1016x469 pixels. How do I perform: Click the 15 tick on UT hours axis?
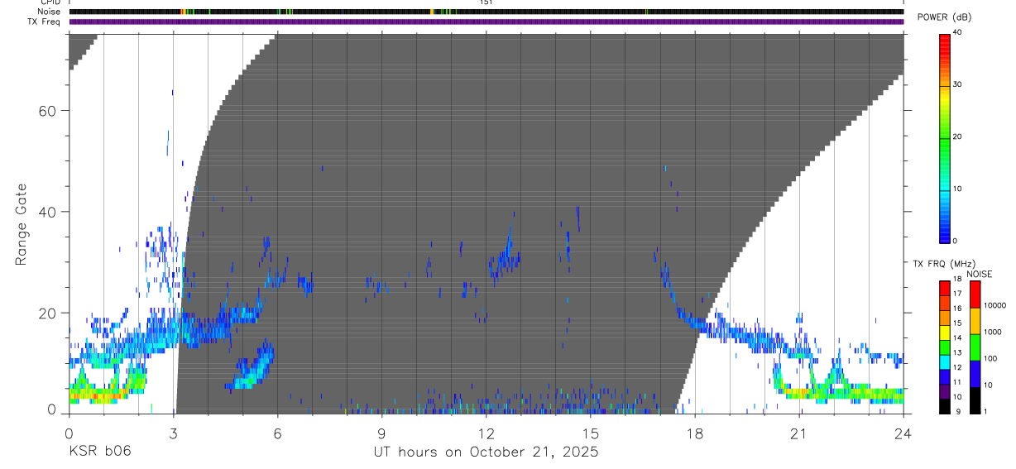(x=591, y=433)
